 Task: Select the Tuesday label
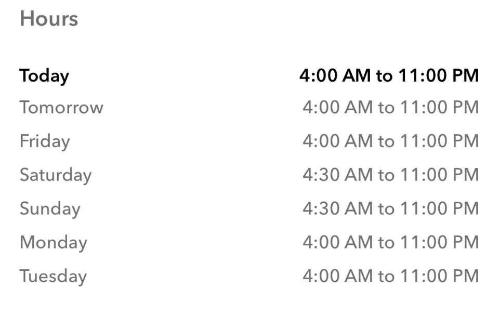point(53,277)
